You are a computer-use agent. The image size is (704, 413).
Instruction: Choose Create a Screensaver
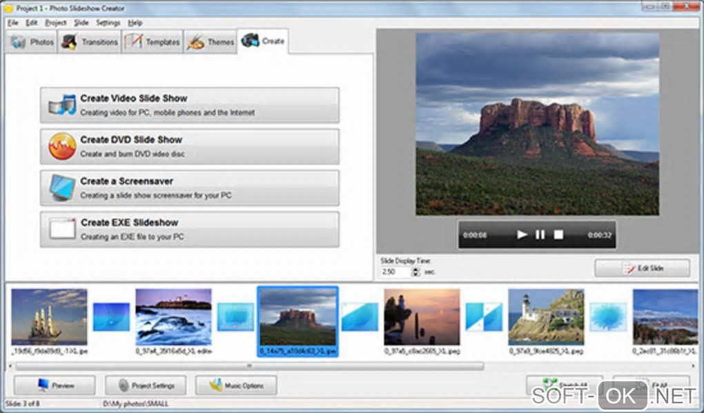190,188
